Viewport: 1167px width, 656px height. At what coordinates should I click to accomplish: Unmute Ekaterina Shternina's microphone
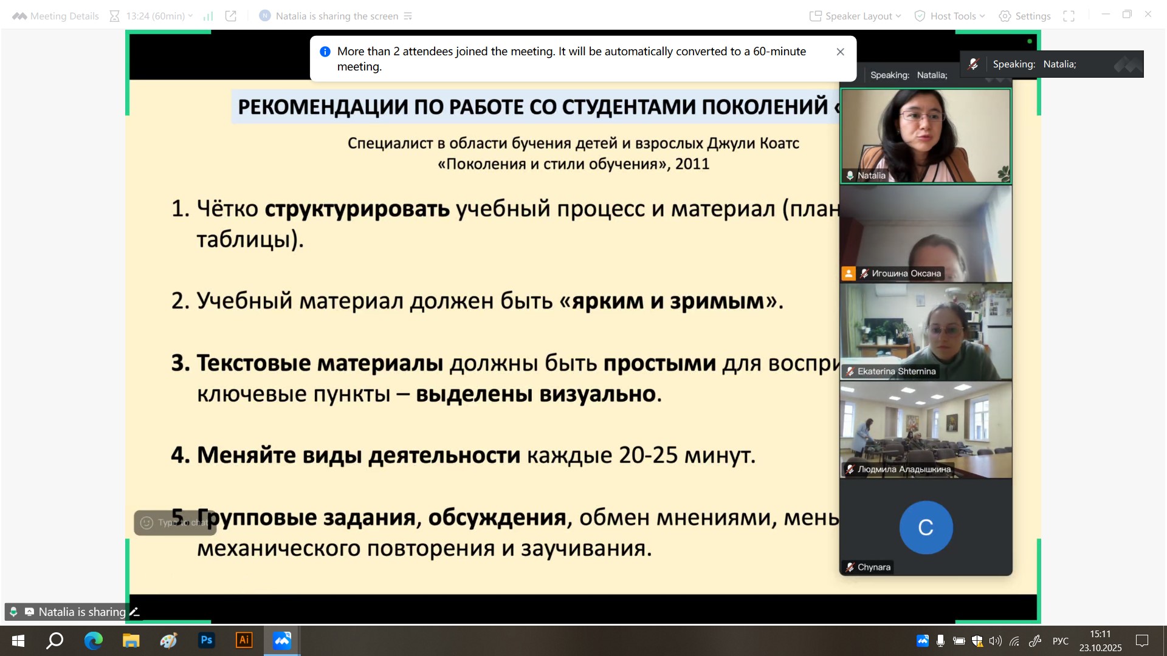(x=850, y=371)
